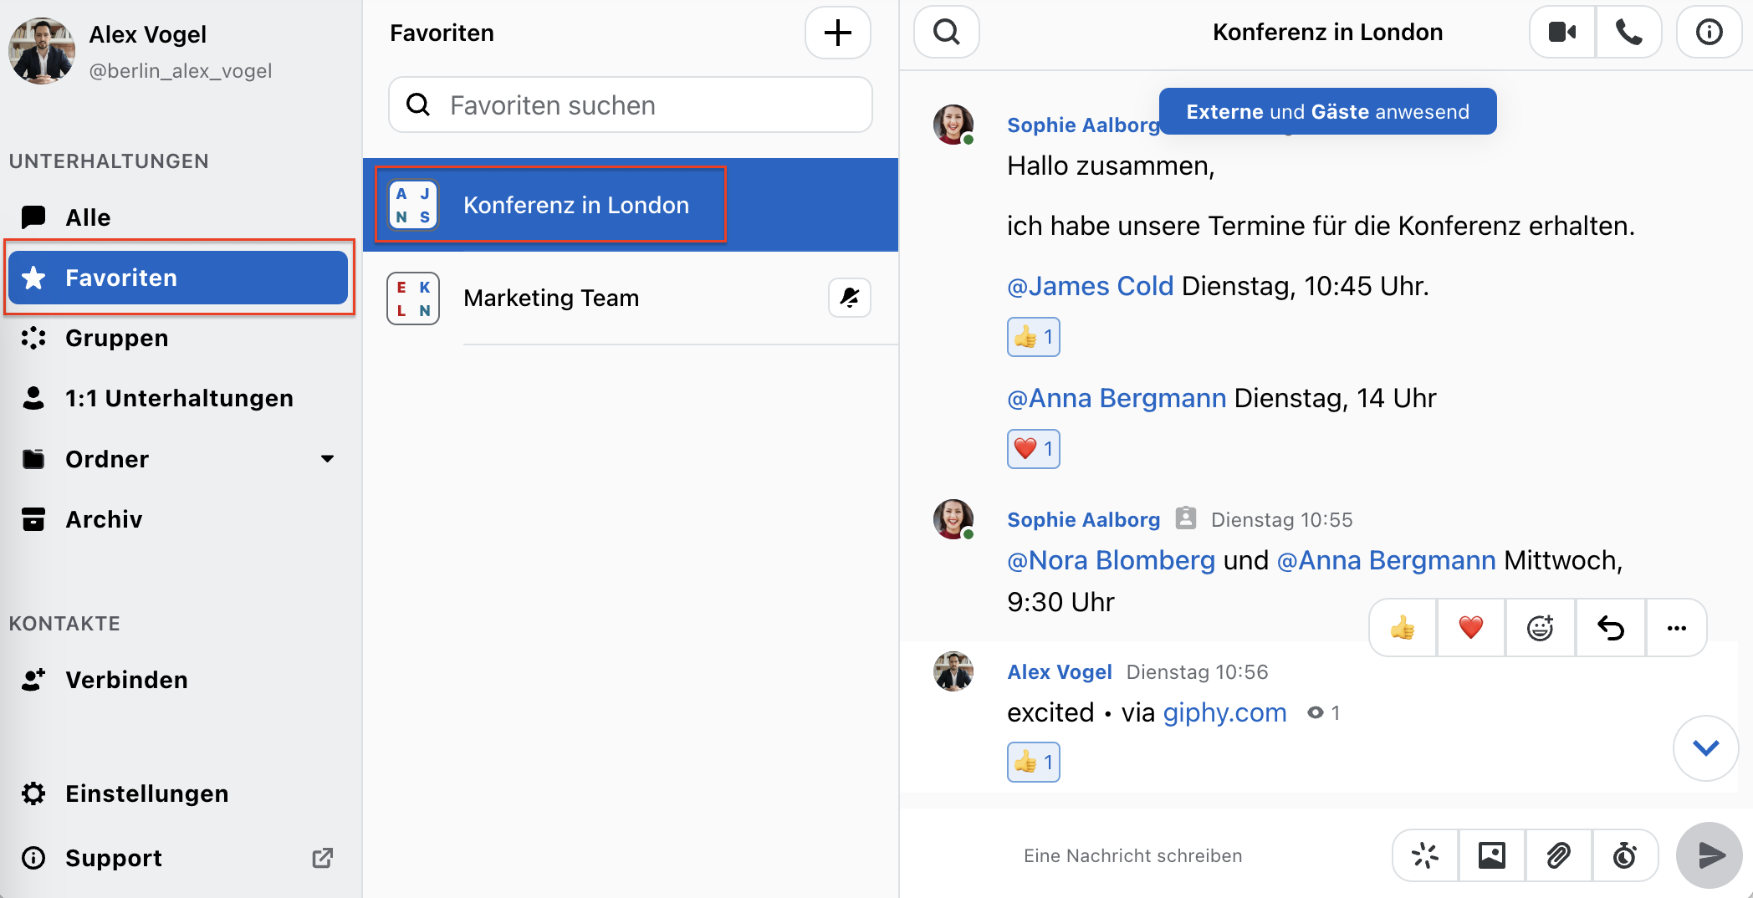Click Sophie Aalborg's avatar on first message

[953, 125]
